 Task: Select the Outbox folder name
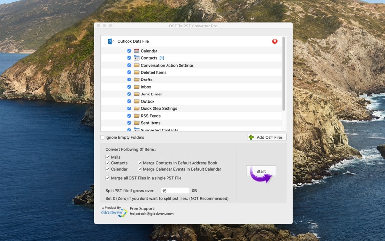148,101
